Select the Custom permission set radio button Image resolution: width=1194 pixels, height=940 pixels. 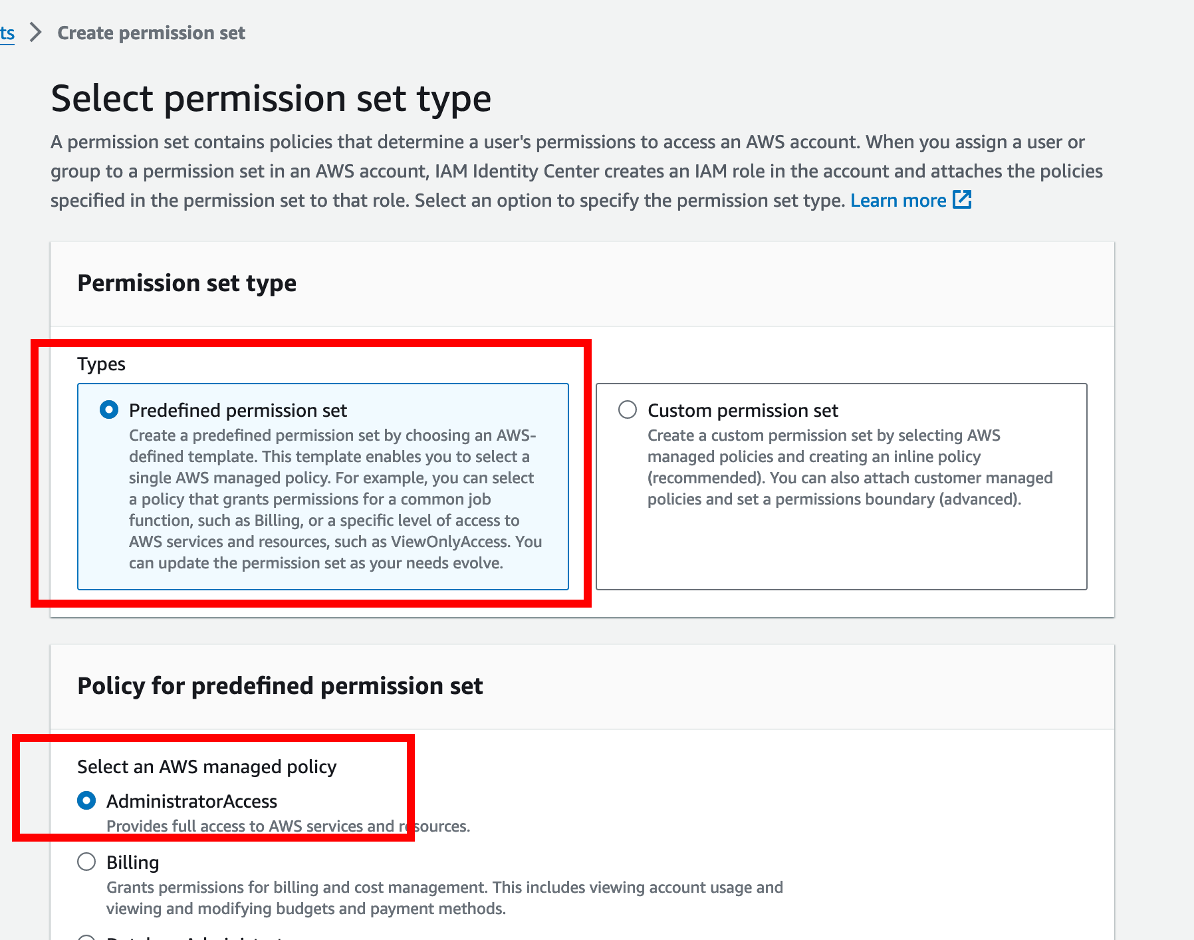628,410
